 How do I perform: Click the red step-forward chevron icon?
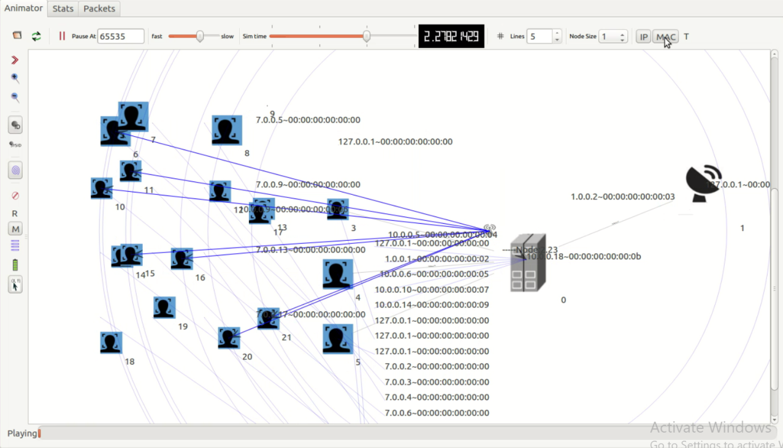coord(15,60)
